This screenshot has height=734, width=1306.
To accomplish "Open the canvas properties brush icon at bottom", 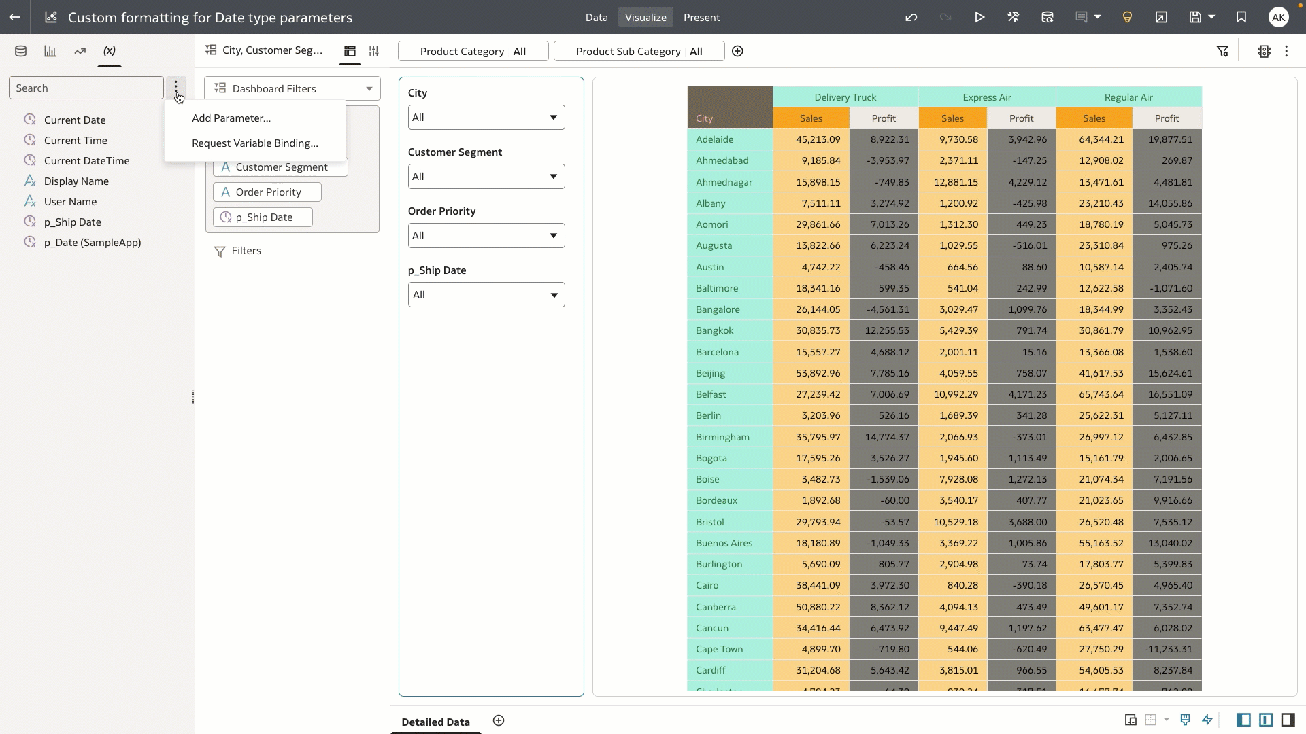I will click(1186, 720).
